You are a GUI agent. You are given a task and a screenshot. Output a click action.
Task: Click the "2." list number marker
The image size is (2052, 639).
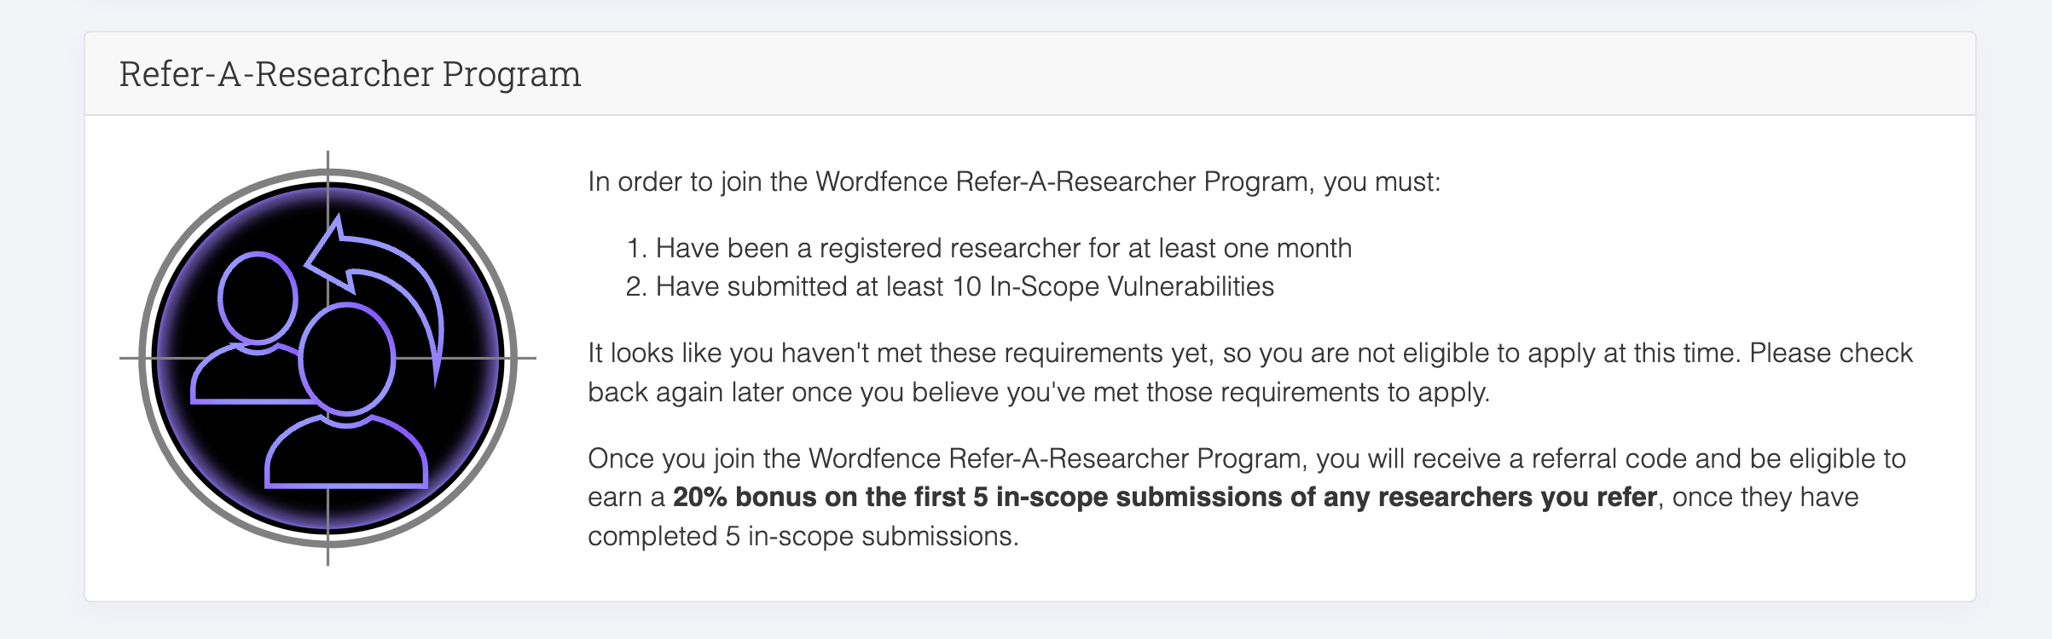tap(636, 286)
